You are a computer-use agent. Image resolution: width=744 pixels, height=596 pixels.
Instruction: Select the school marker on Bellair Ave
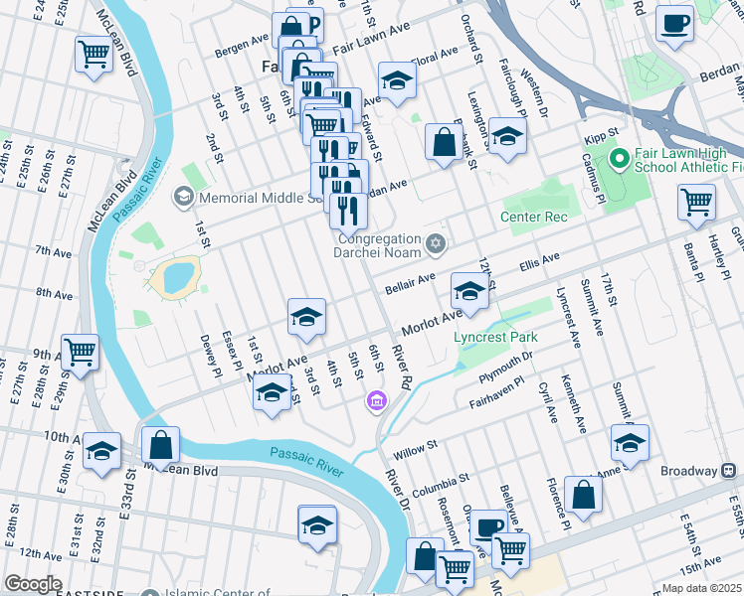(469, 295)
